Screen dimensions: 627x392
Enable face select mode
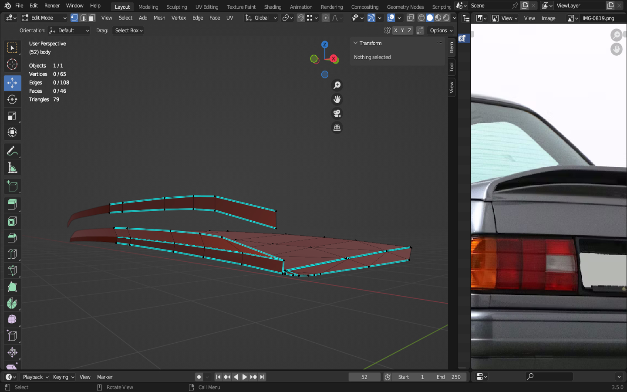91,18
